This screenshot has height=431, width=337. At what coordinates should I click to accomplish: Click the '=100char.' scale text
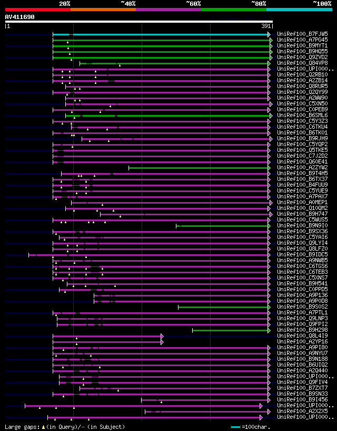point(256,427)
